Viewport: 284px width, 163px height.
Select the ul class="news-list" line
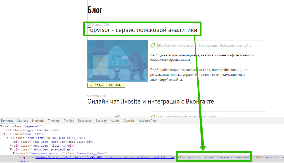pos(25,134)
